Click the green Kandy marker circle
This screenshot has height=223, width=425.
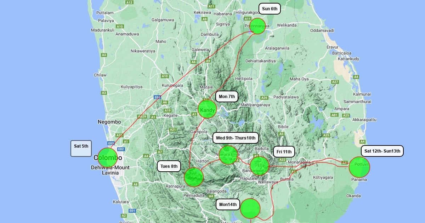tap(207, 109)
